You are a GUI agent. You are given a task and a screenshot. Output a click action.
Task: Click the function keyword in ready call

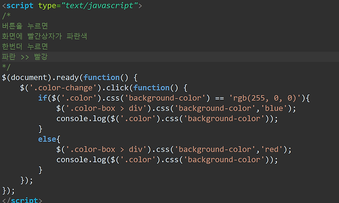pyautogui.click(x=101, y=77)
